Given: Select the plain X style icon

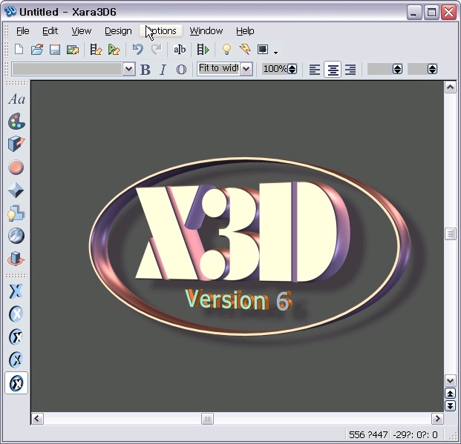Looking at the screenshot, I should (16, 291).
